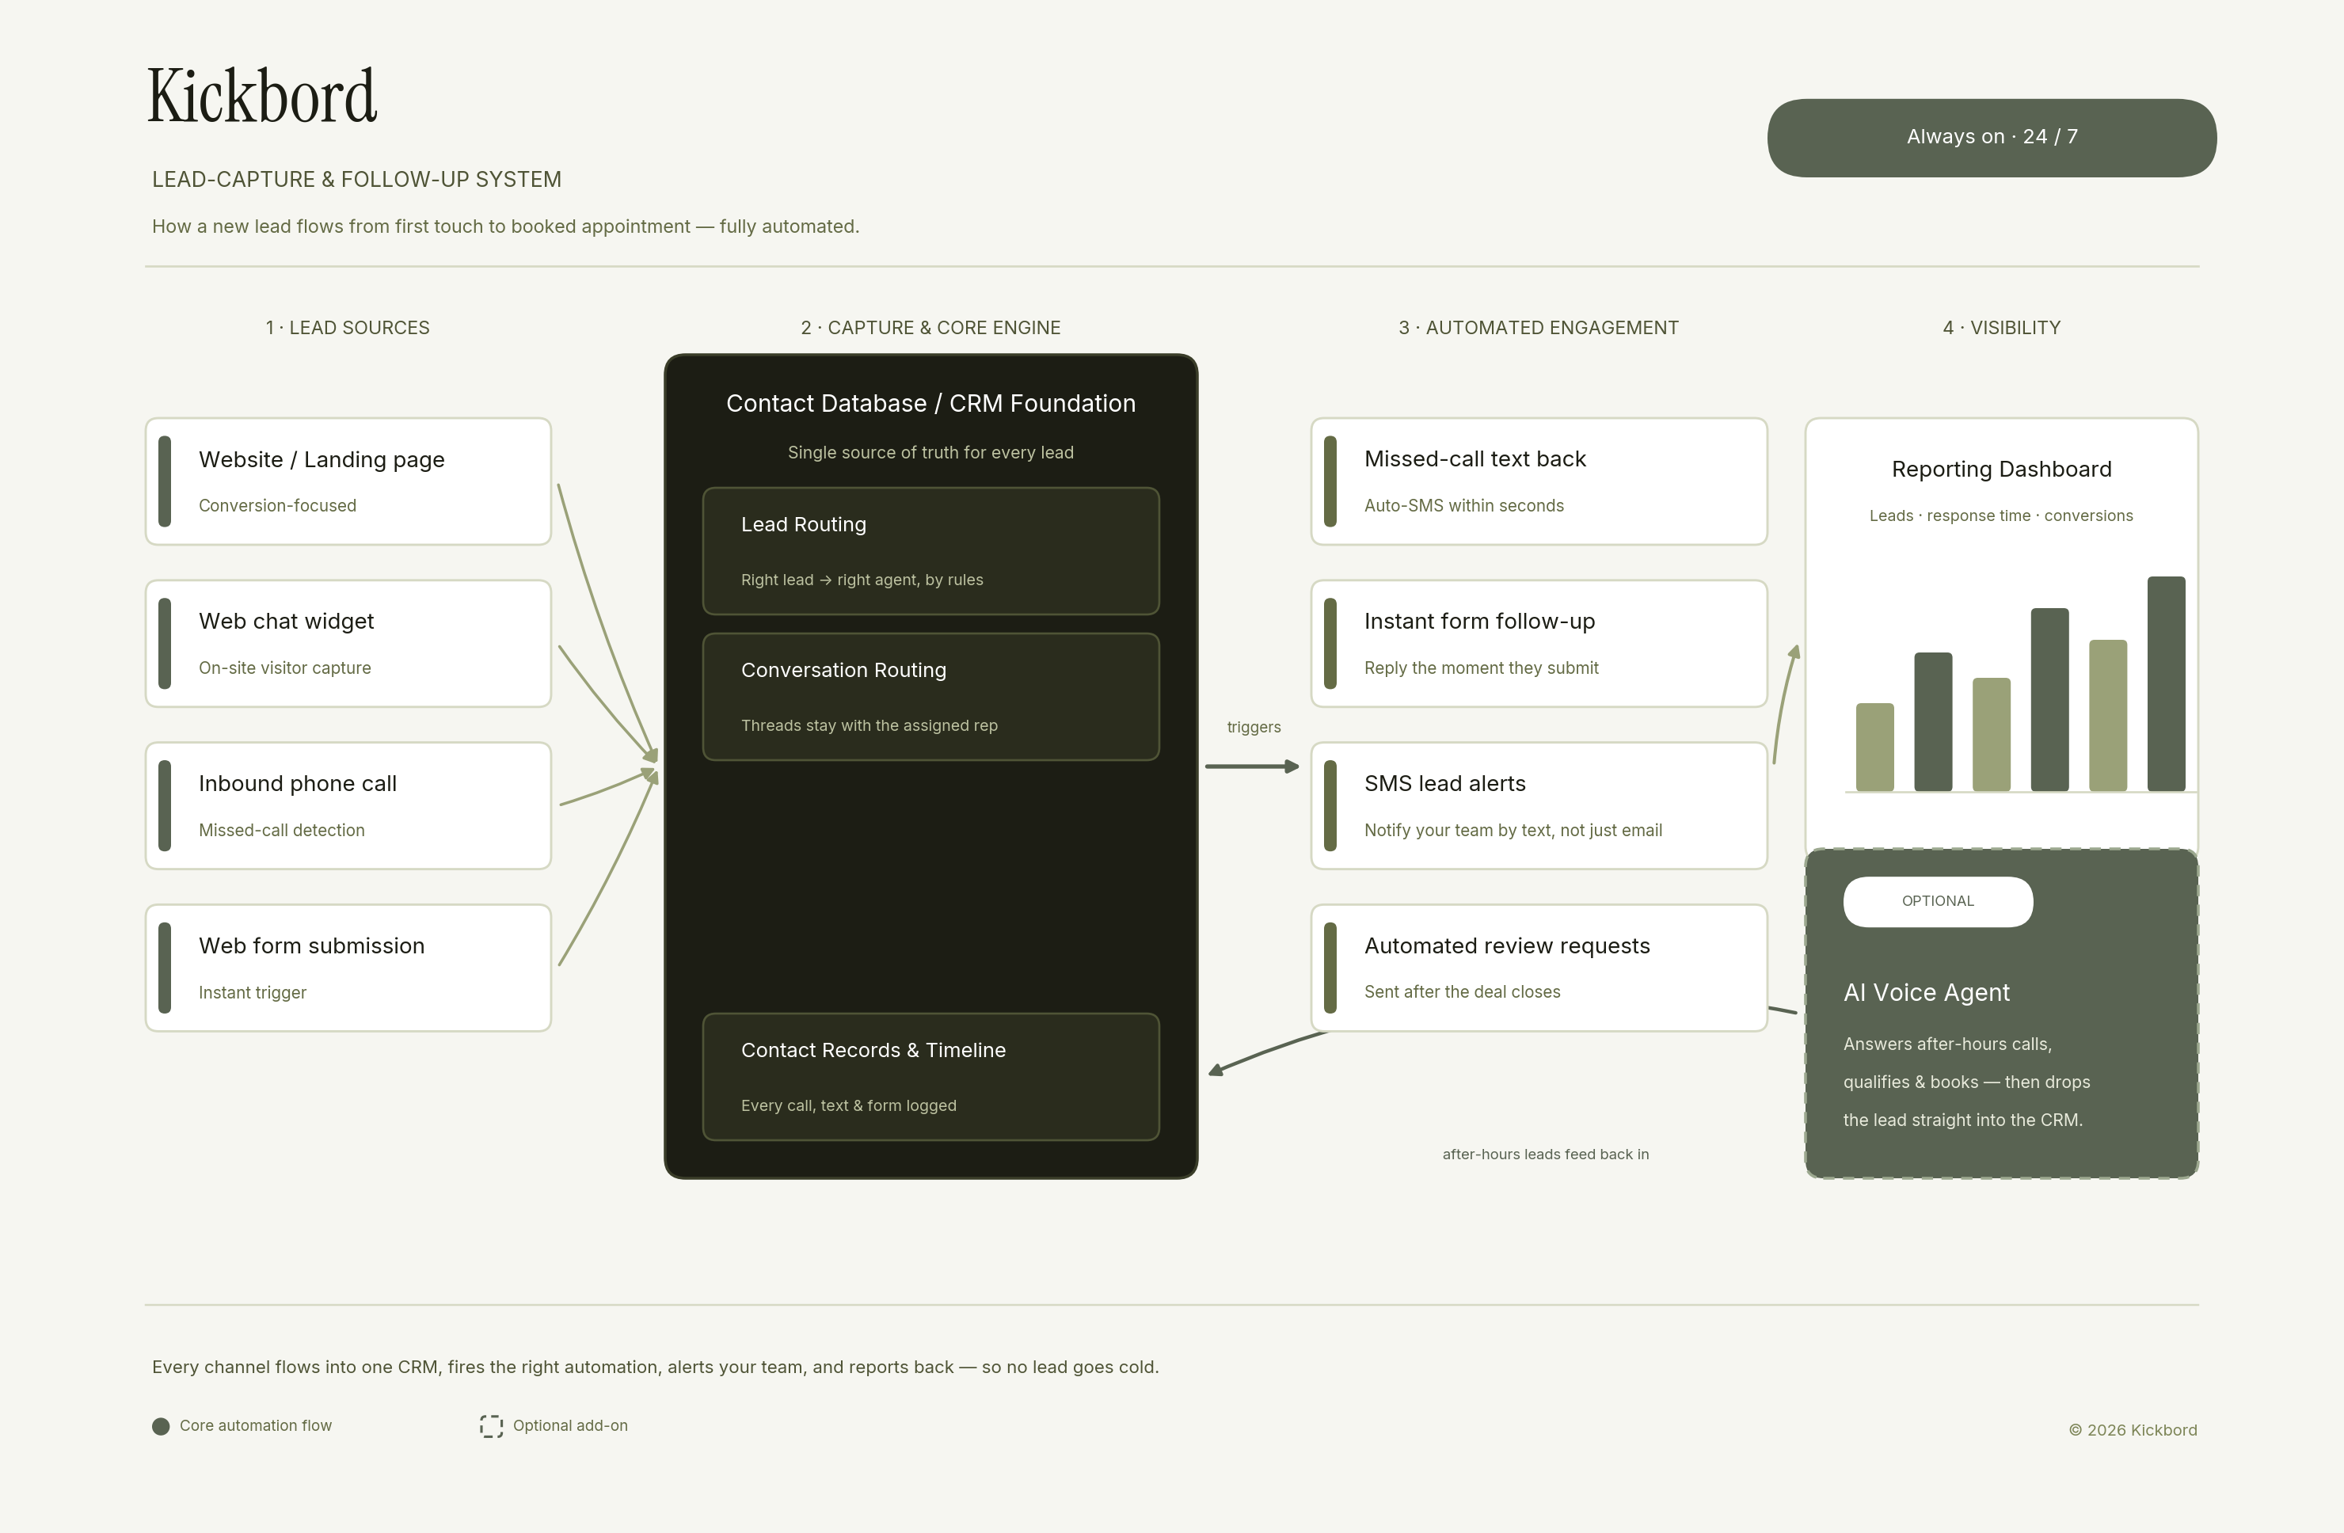Viewport: 2344px width, 1533px height.
Task: Click 'Right lead → right agent, by rules'
Action: (x=862, y=580)
